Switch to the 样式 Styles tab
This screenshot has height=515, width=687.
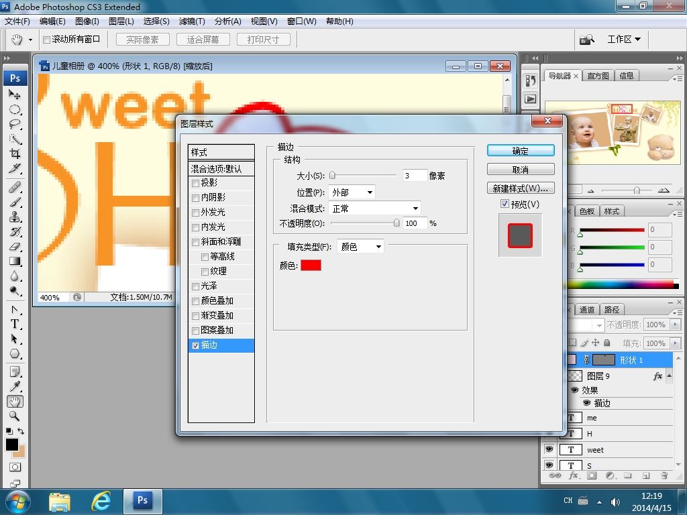(x=611, y=211)
